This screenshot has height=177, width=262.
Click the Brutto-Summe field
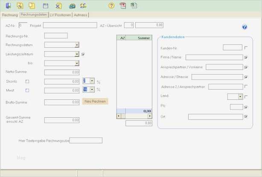pos(62,102)
